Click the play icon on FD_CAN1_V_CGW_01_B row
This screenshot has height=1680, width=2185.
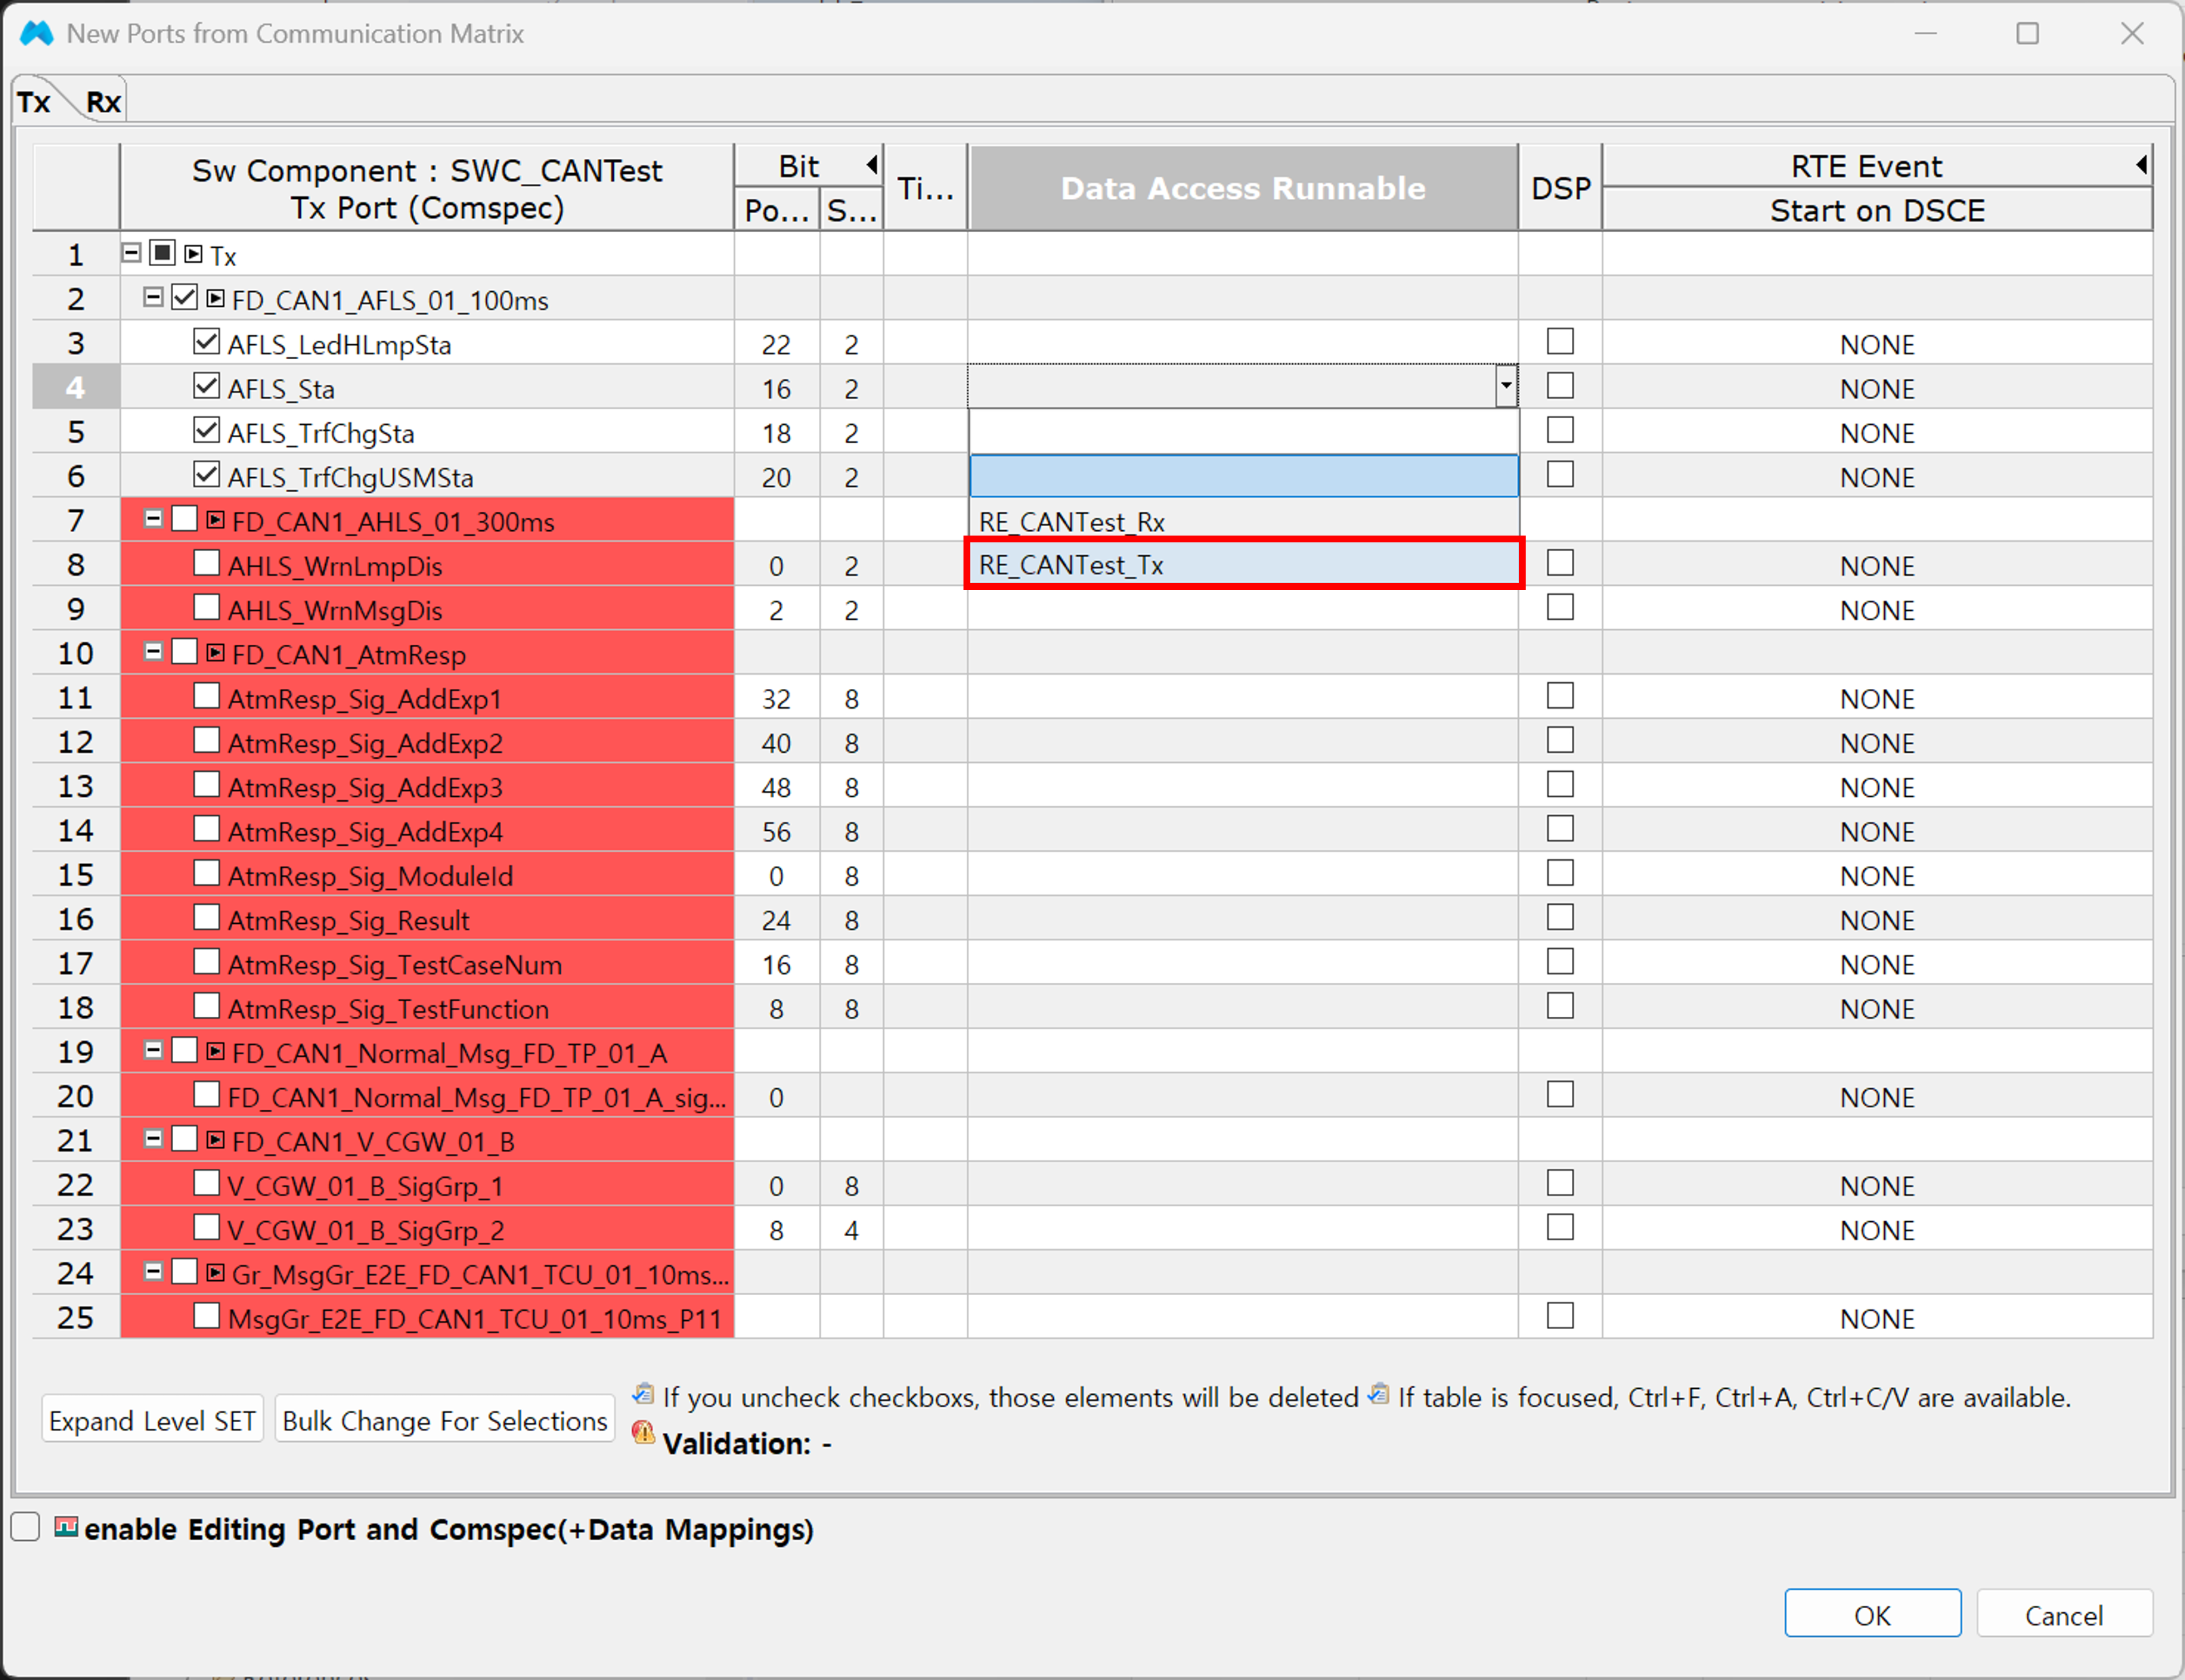[215, 1139]
